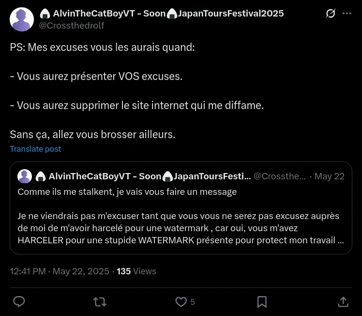Open the @Crossthedrolf handle link
Viewport: 362px width, 316px height.
click(x=71, y=25)
